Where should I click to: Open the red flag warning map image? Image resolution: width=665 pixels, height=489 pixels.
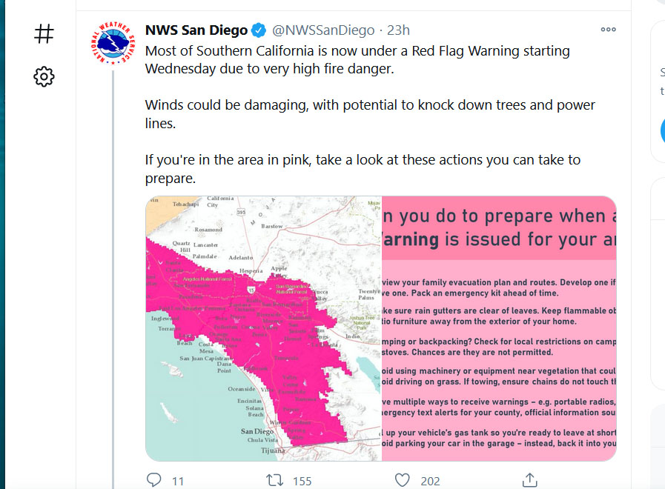pos(264,328)
